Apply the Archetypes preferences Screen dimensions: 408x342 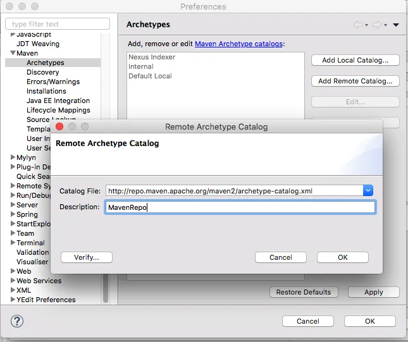point(374,292)
